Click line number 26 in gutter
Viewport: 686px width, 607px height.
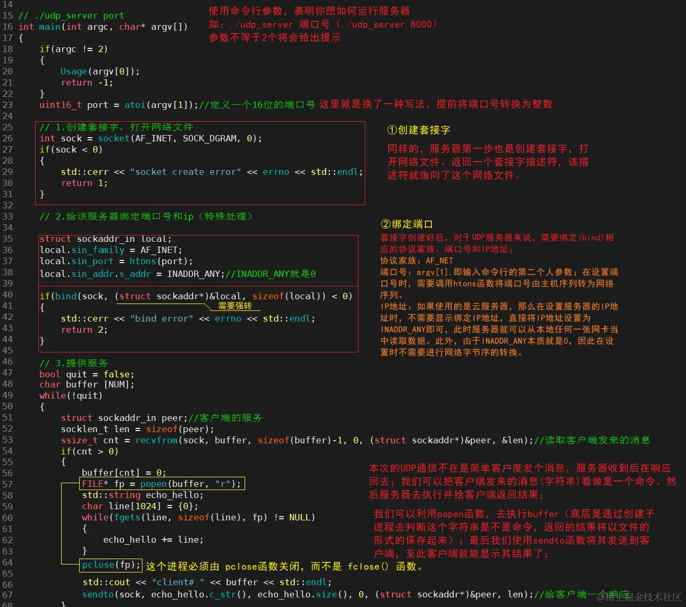point(7,138)
